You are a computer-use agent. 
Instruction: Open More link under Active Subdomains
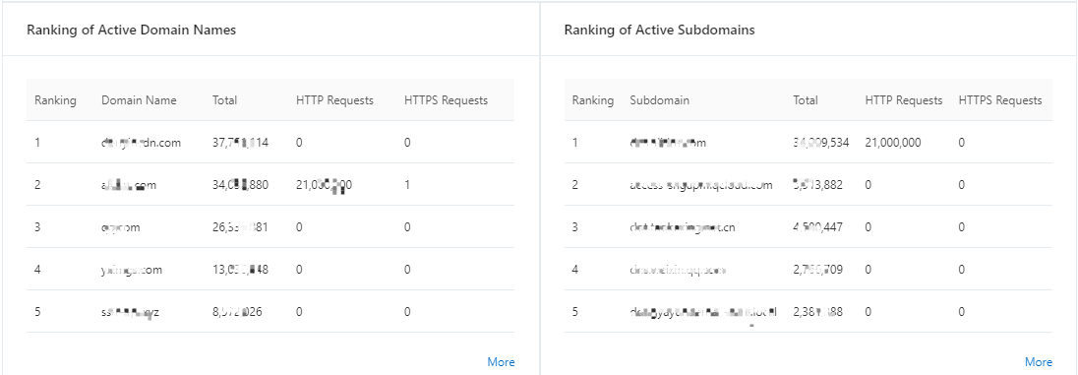click(x=1038, y=362)
